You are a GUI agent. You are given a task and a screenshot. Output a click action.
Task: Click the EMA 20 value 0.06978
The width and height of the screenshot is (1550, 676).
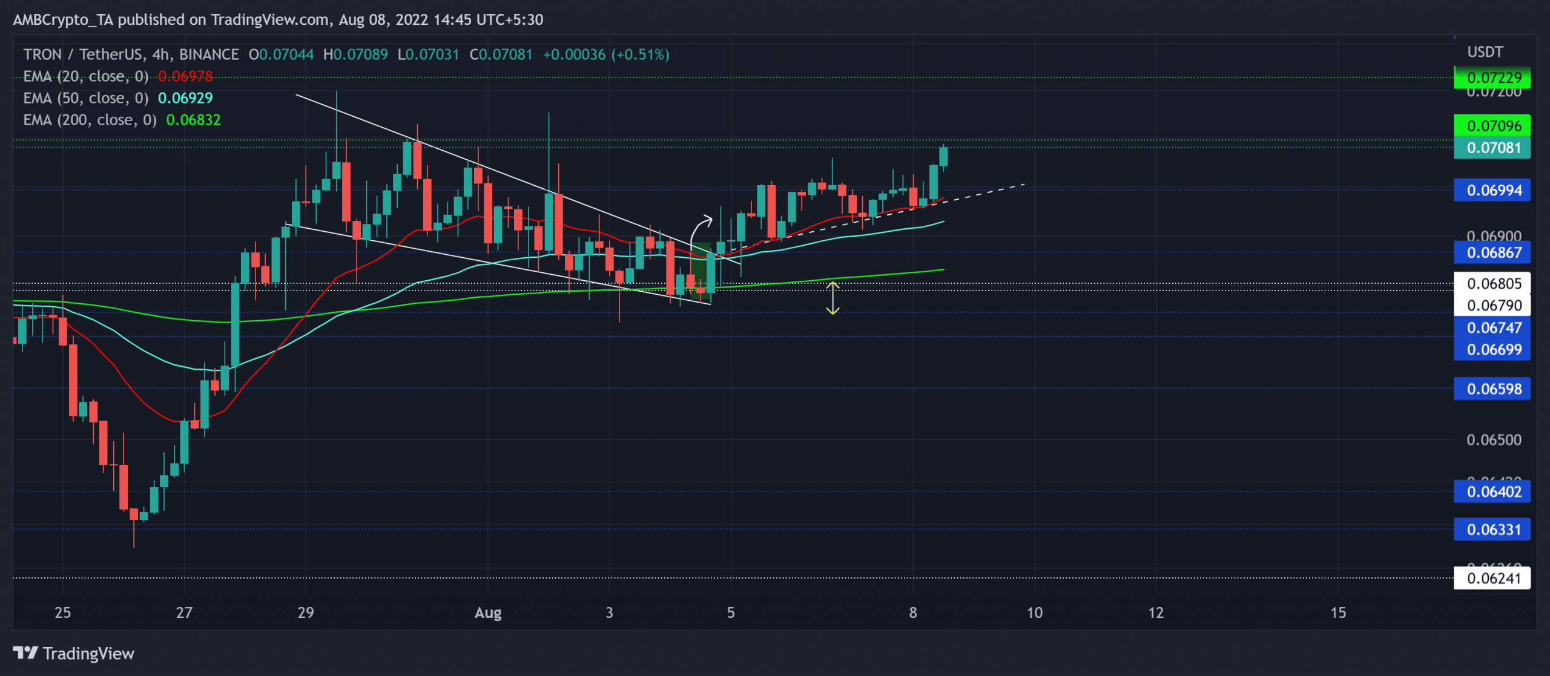tap(185, 76)
